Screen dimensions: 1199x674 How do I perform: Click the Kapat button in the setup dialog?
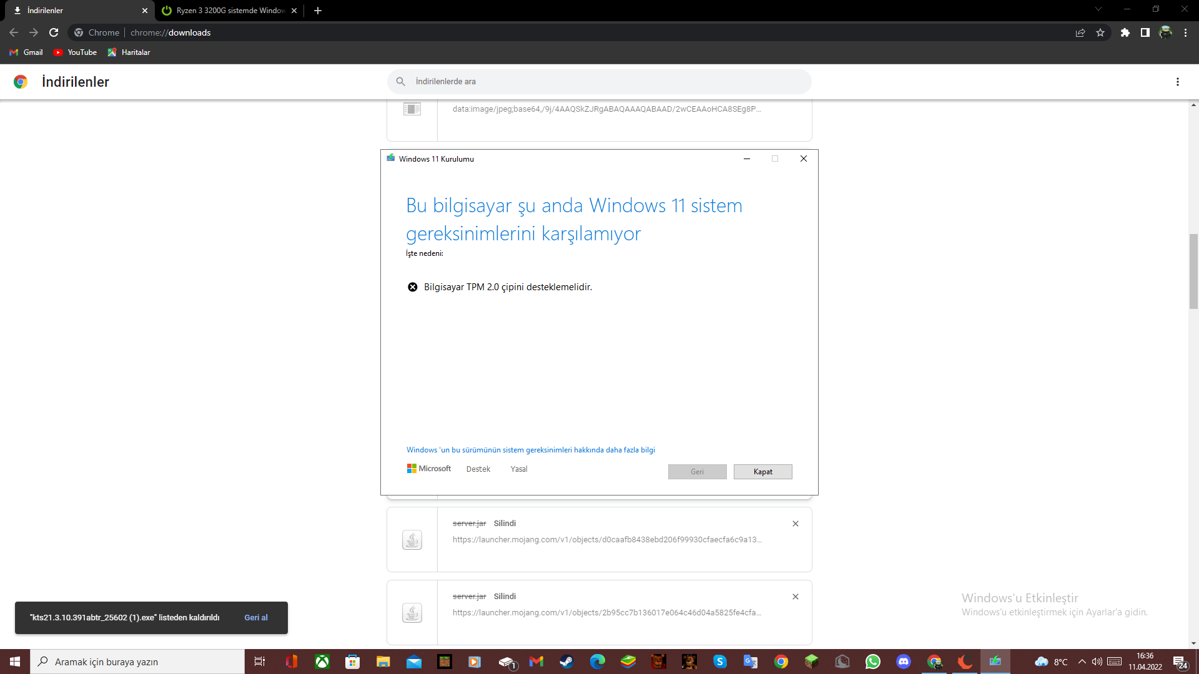[762, 472]
